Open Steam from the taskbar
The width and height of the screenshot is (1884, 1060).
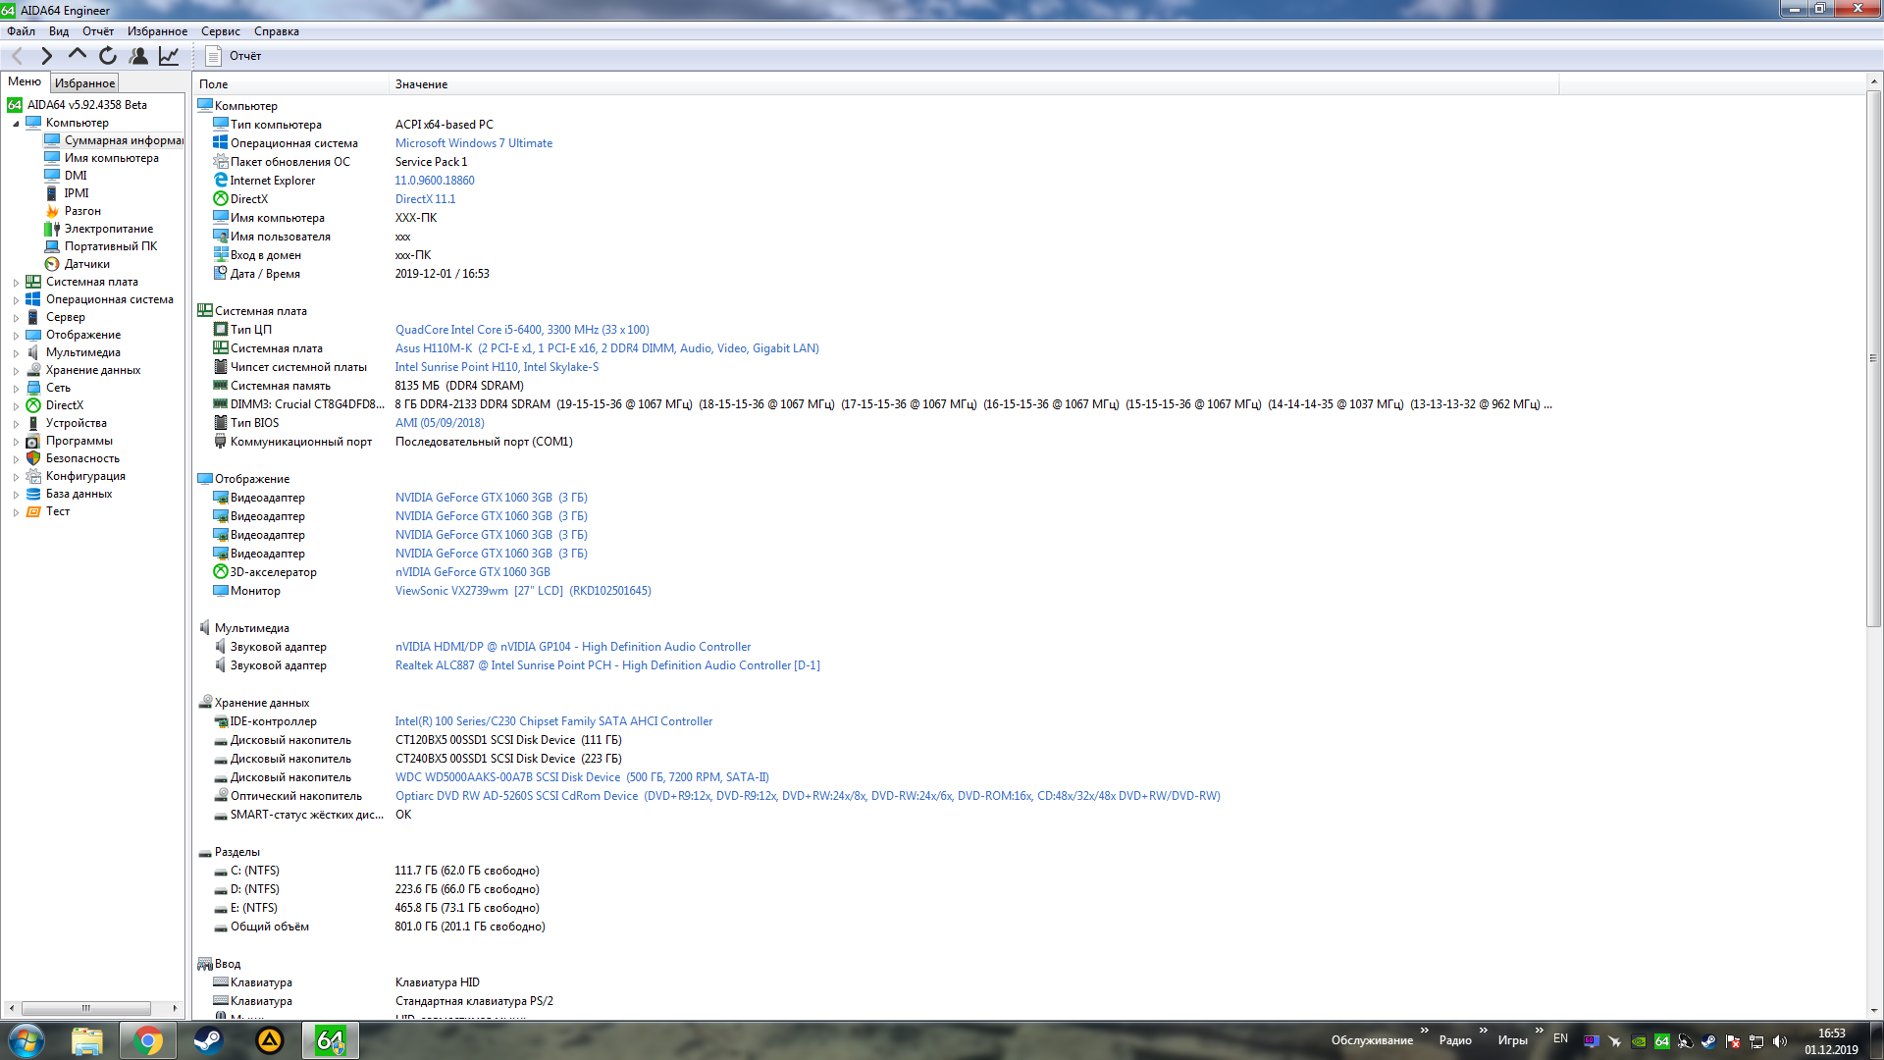pos(208,1040)
